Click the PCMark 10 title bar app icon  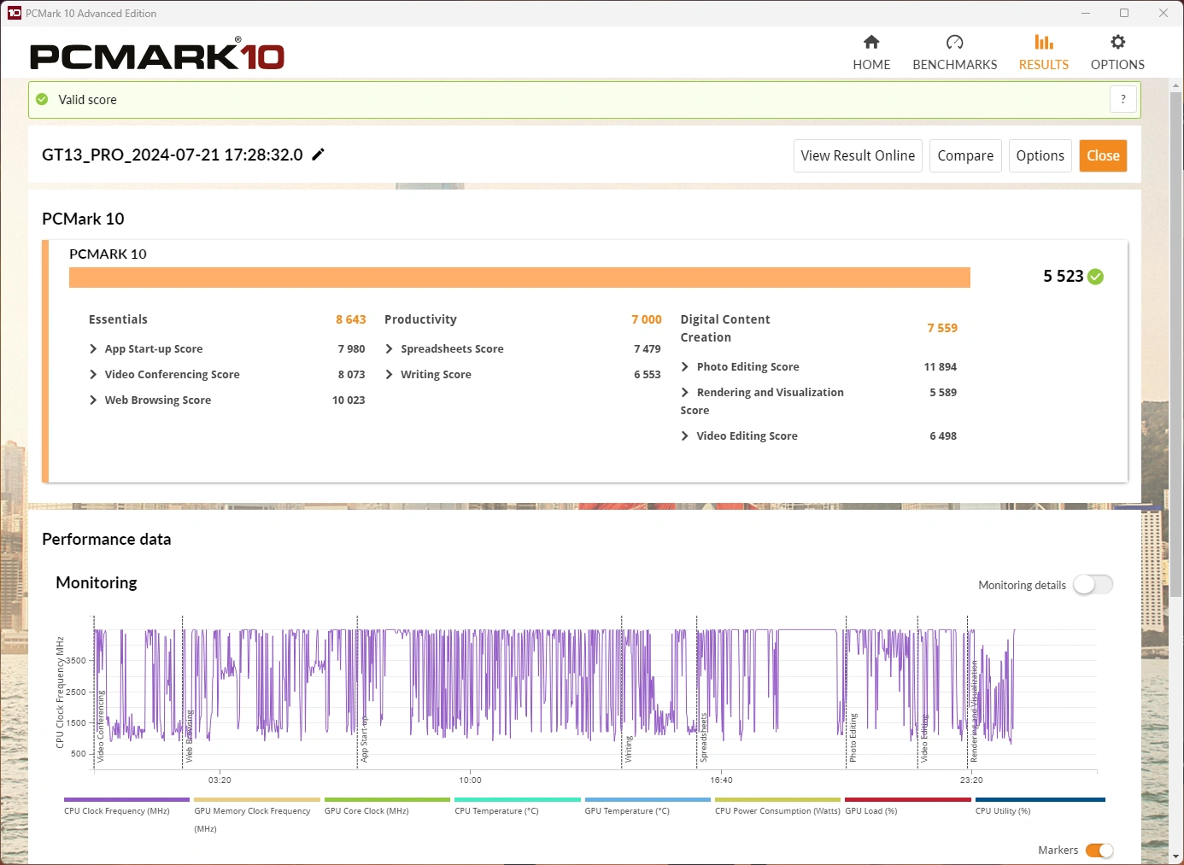point(14,13)
